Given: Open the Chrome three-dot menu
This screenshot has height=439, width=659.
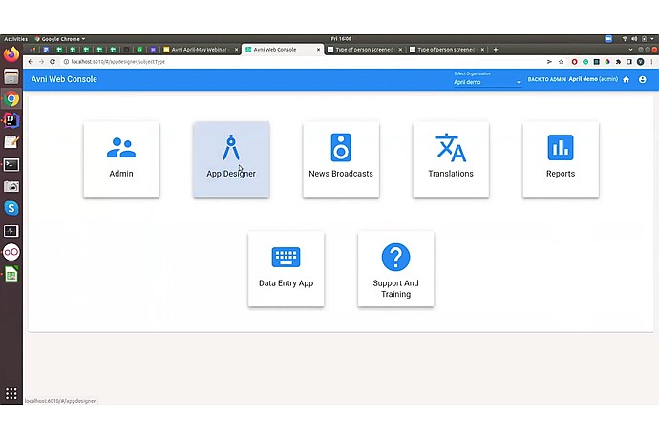Looking at the screenshot, I should tap(652, 62).
